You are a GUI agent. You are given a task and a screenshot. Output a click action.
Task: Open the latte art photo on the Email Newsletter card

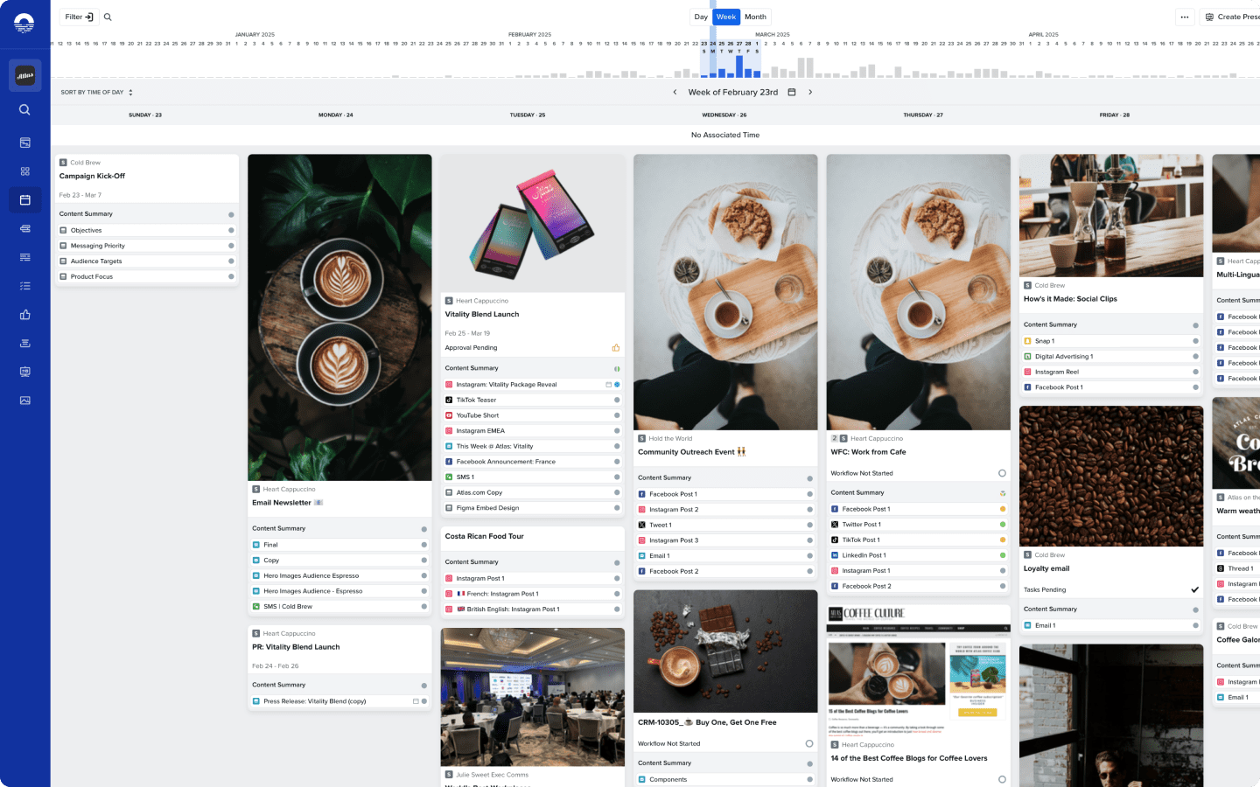tap(339, 317)
